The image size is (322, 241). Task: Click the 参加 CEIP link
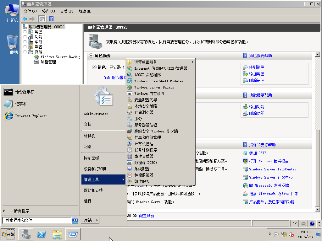tap(258, 153)
